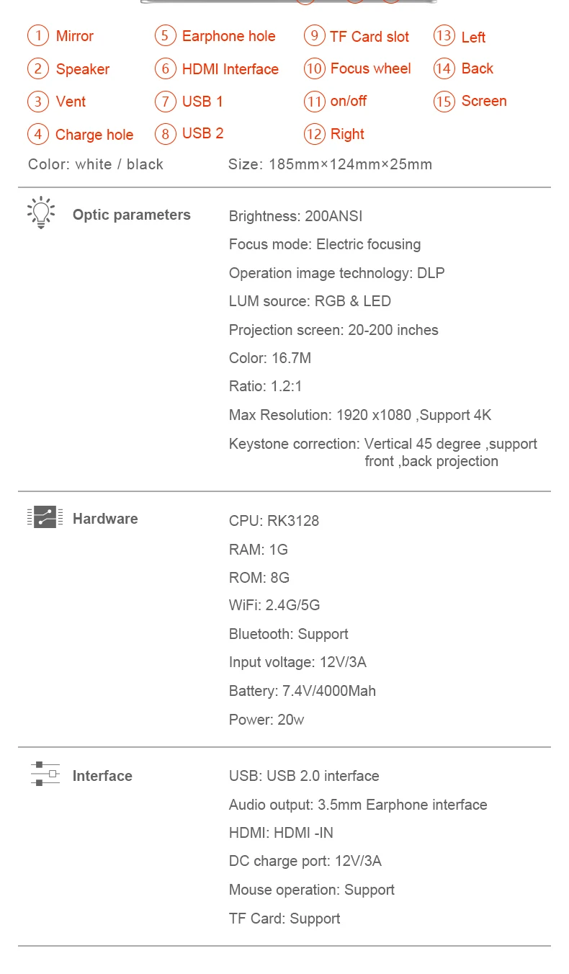Click the Earphone hole label

229,36
